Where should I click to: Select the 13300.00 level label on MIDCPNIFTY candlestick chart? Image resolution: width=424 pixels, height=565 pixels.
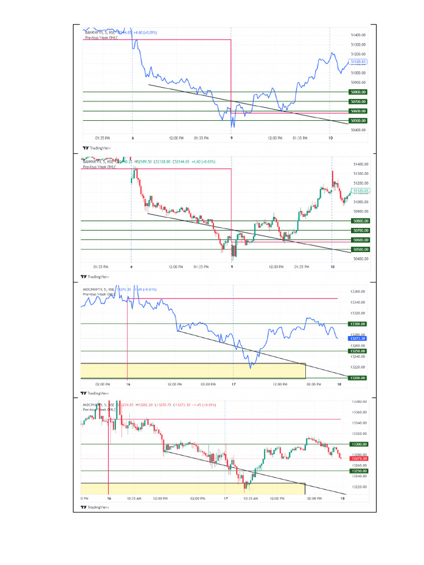(x=359, y=444)
